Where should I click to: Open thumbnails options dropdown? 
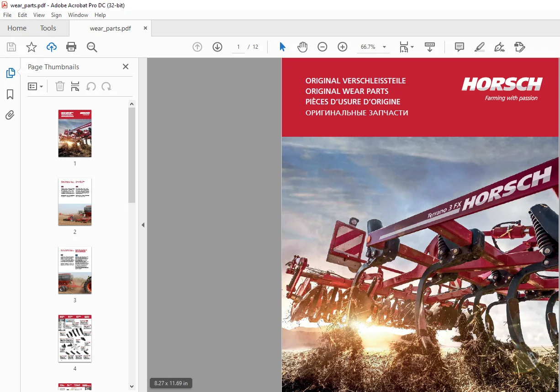(36, 86)
